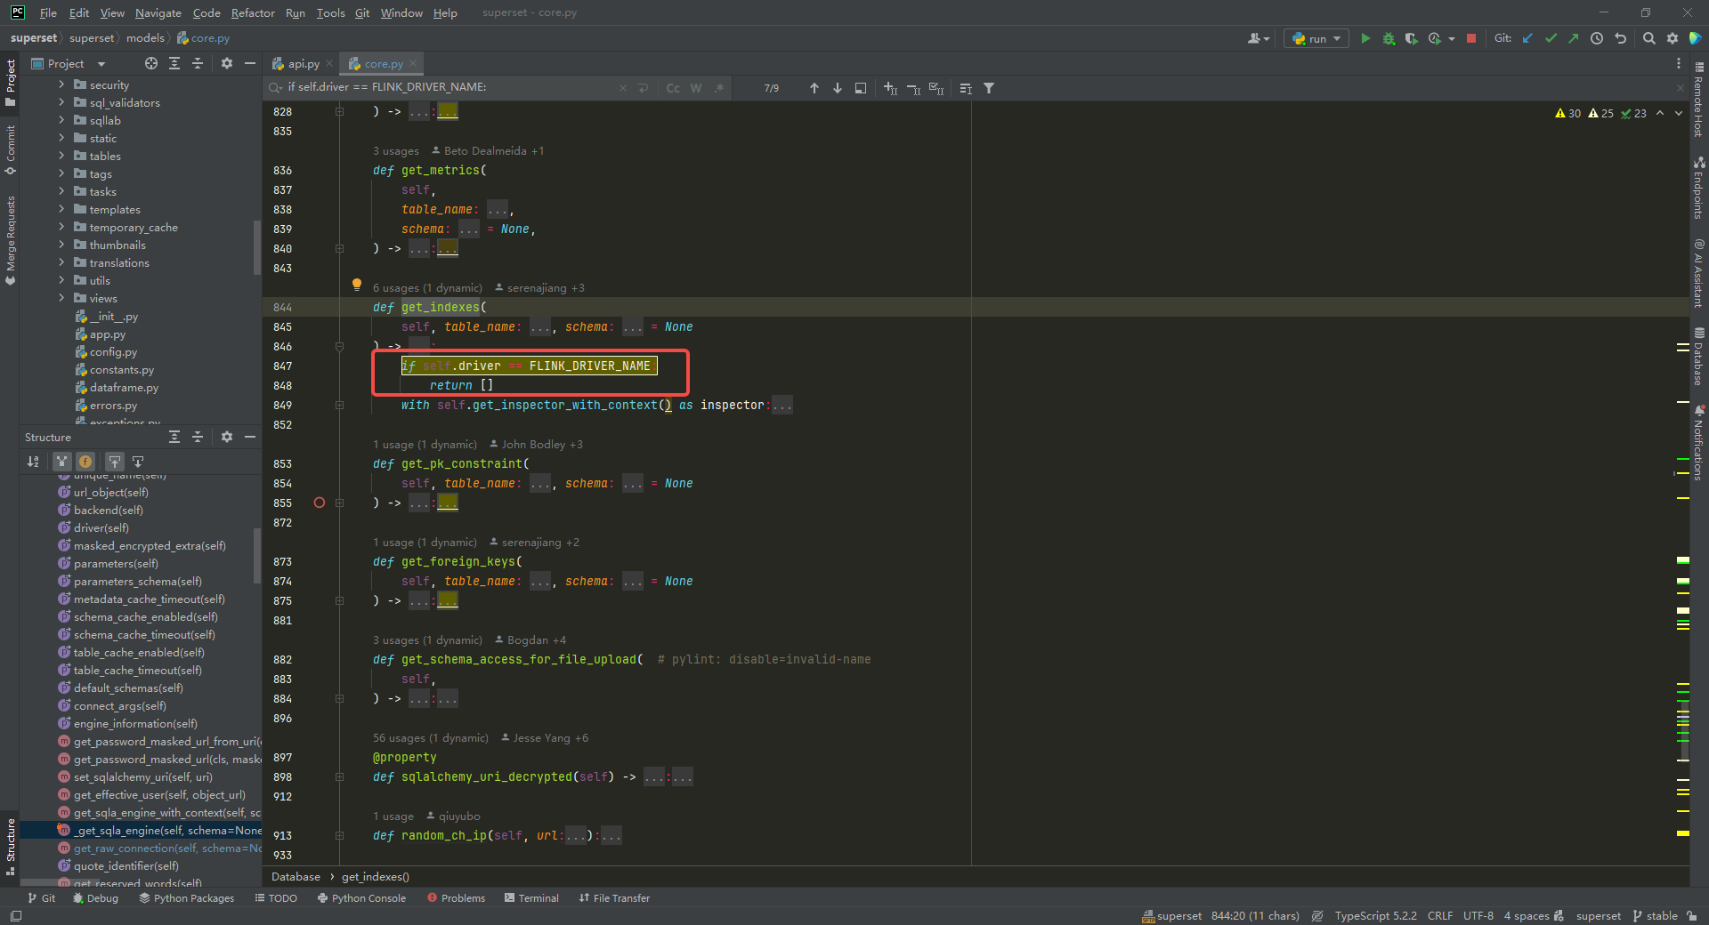Open Problems tool window
Image resolution: width=1709 pixels, height=925 pixels.
(457, 898)
